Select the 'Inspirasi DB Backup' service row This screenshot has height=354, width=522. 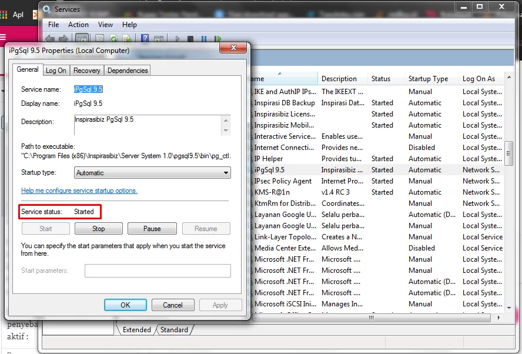377,103
